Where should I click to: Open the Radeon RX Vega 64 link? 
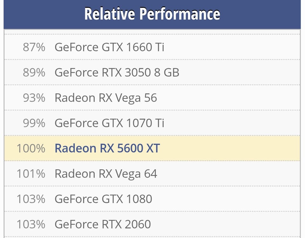pyautogui.click(x=106, y=174)
